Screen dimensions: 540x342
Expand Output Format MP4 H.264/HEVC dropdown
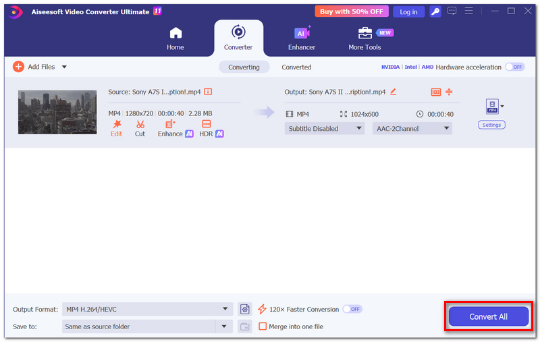(147, 310)
